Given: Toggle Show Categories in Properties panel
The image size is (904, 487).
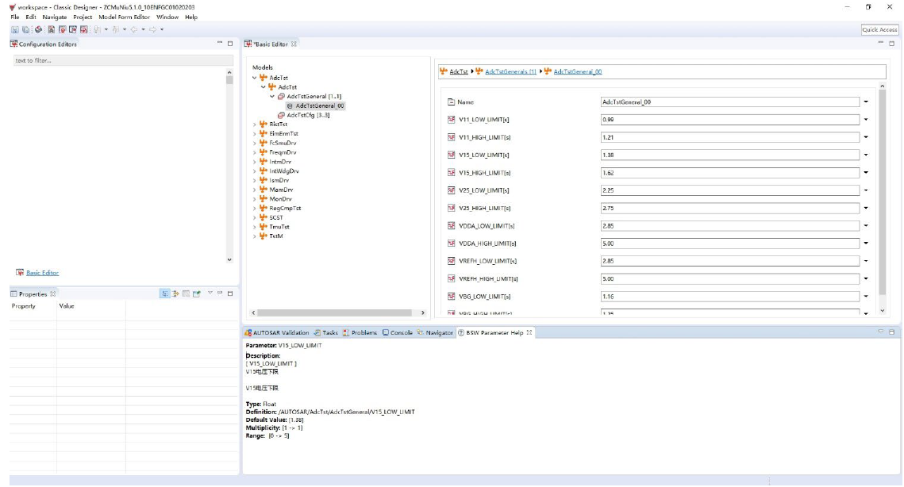Looking at the screenshot, I should 165,294.
